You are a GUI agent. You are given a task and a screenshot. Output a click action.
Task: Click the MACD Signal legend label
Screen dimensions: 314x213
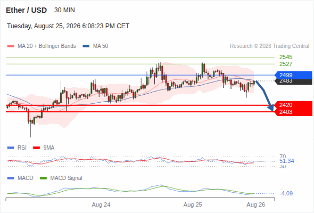click(66, 178)
